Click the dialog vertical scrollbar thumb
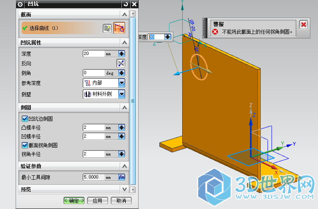Image resolution: width=318 pixels, height=209 pixels. point(133,101)
